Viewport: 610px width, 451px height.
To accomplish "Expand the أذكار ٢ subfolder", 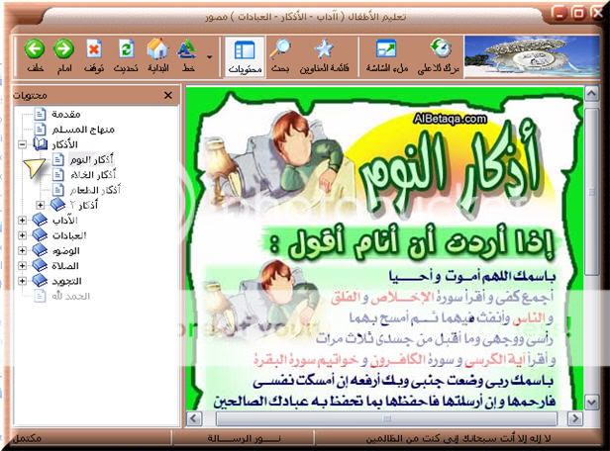I will pos(40,205).
